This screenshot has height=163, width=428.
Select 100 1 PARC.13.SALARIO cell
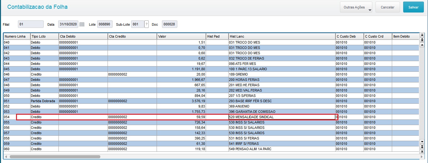pos(282,69)
